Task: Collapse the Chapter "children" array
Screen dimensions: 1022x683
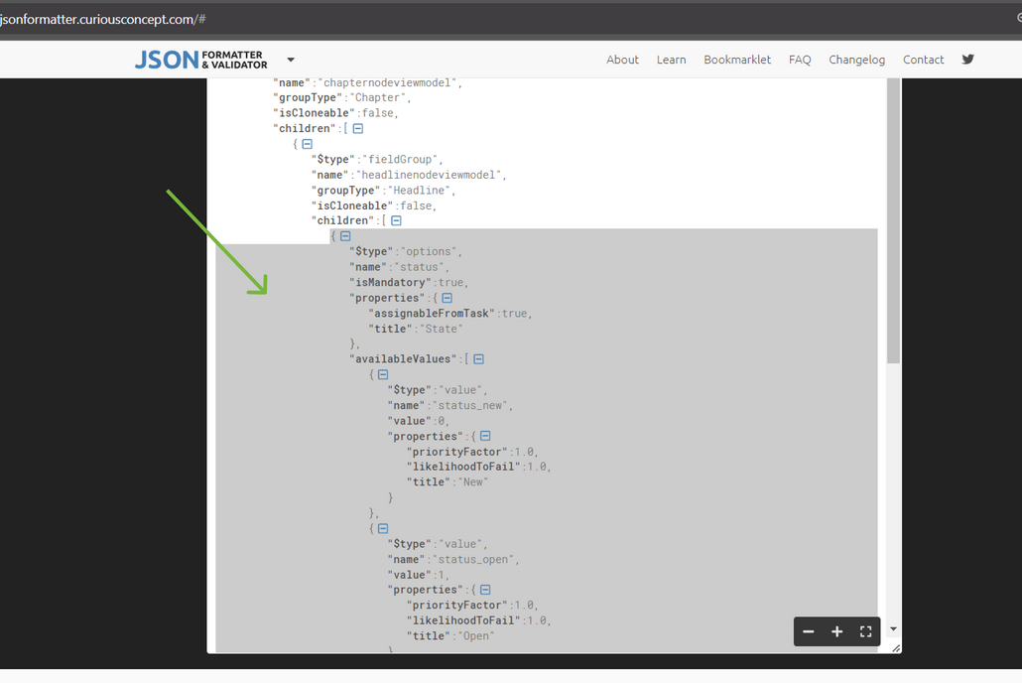Action: point(358,128)
